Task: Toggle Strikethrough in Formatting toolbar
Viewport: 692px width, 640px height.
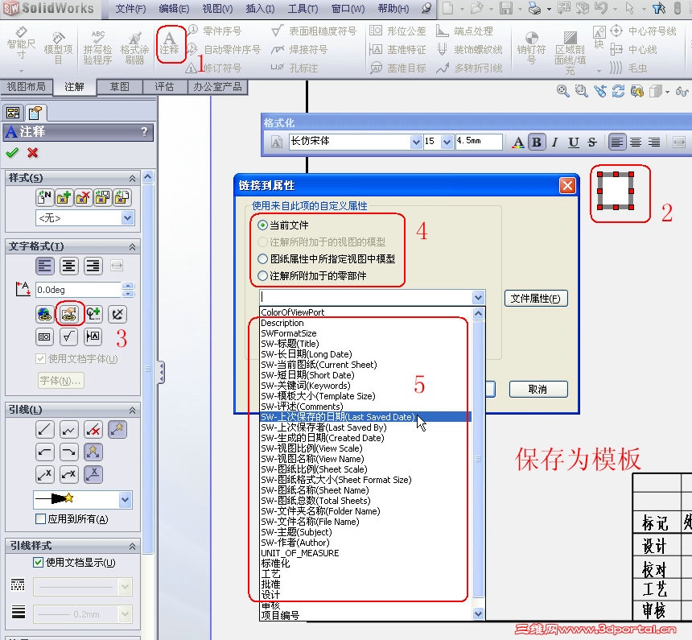Action: pyautogui.click(x=591, y=142)
